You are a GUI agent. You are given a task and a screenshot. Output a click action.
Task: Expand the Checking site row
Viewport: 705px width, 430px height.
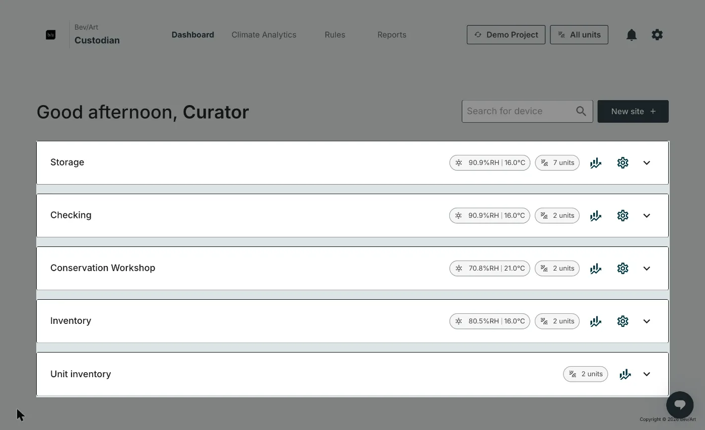click(647, 216)
